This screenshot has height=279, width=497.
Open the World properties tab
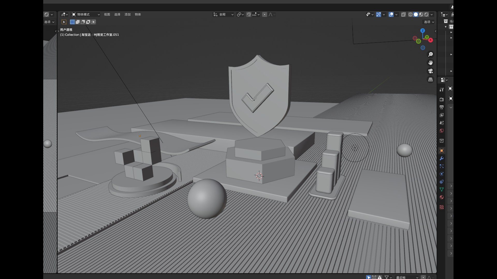442,131
